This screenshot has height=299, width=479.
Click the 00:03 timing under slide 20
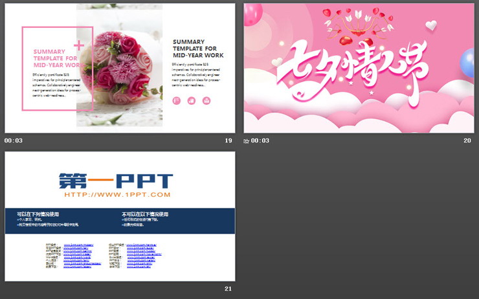260,140
